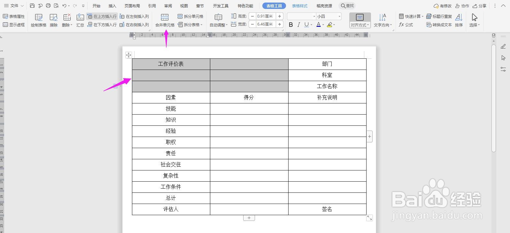The image size is (510, 233).
Task: Click the Find (查找) search button
Action: point(348,6)
